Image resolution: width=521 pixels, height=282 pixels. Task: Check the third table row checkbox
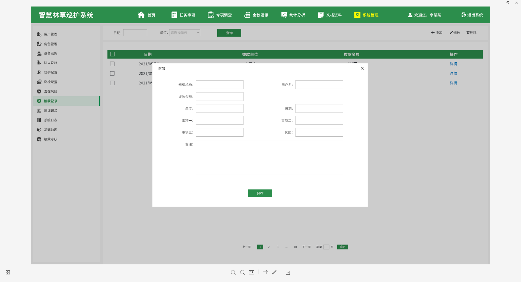[112, 83]
